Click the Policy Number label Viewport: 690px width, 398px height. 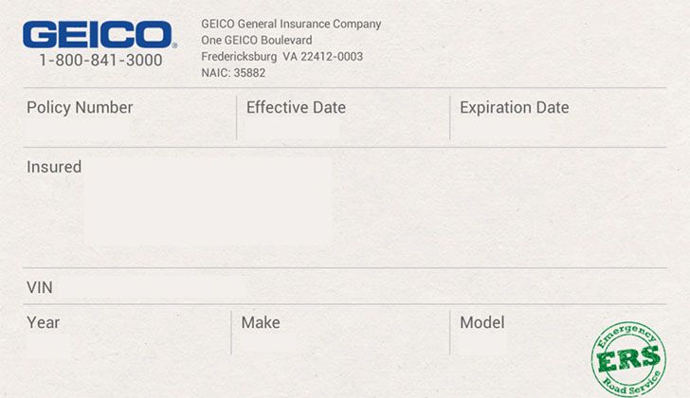pyautogui.click(x=80, y=108)
